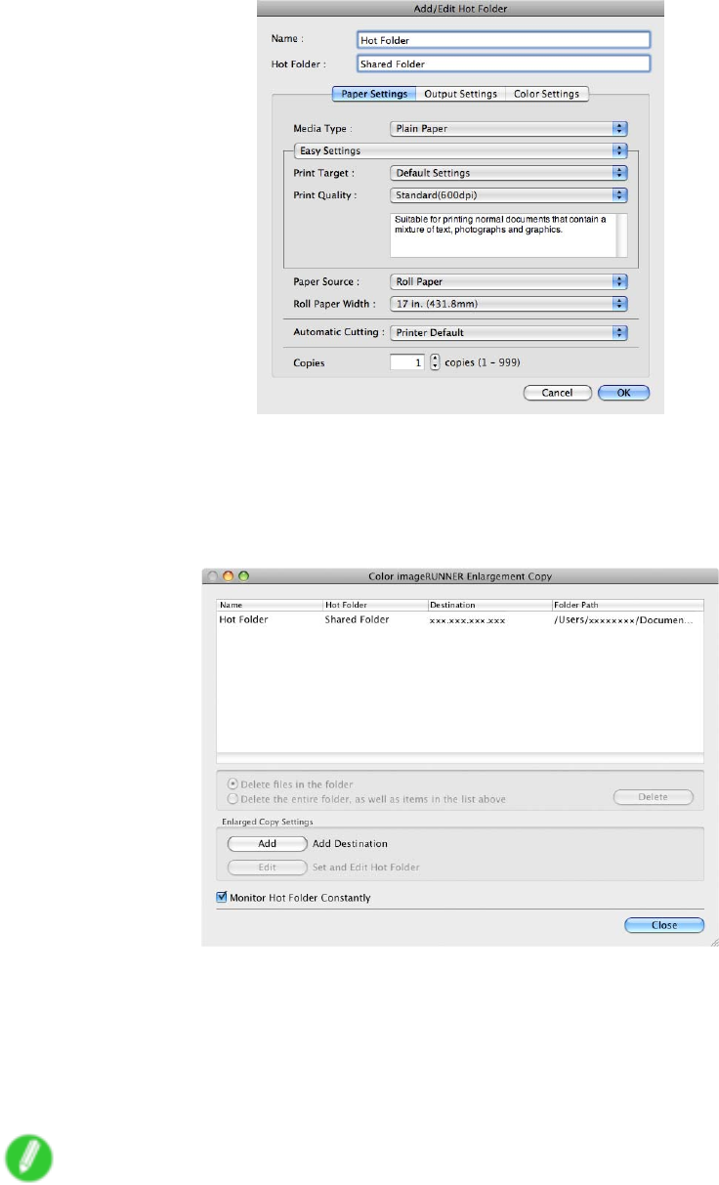Click Cancel in Add/Edit Hot Folder
This screenshot has width=719, height=1185.
pyautogui.click(x=558, y=393)
